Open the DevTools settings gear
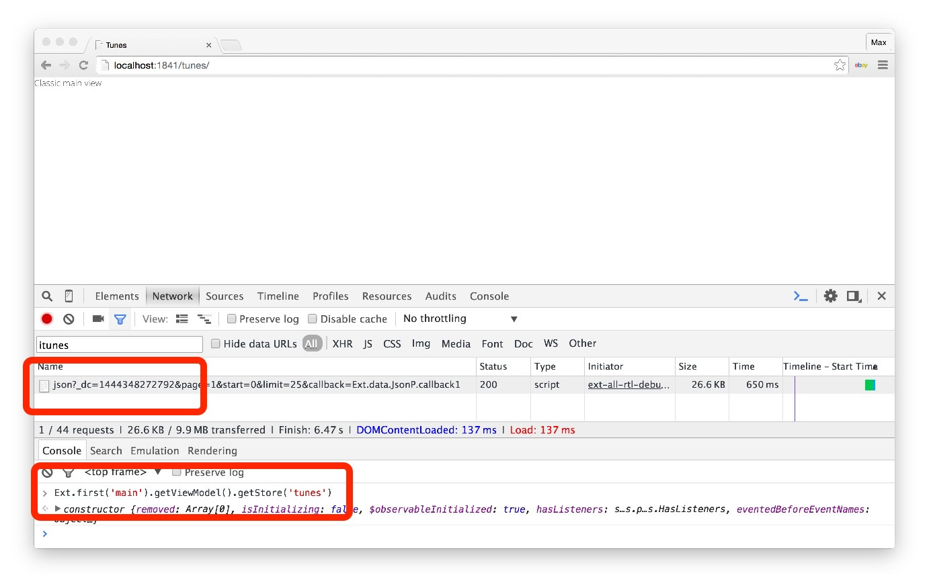 point(831,296)
